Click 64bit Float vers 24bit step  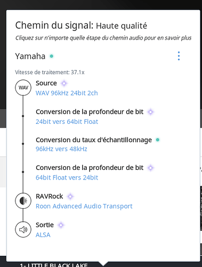pos(67,178)
